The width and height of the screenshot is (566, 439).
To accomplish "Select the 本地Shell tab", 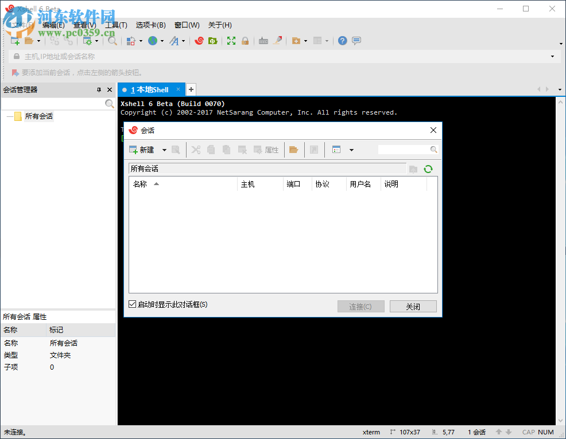I will click(150, 89).
